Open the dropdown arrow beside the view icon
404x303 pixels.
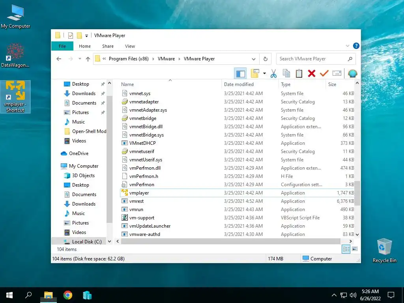pos(264,73)
